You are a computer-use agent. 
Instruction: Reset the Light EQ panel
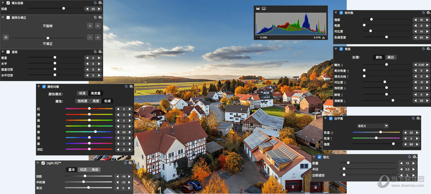125,163
